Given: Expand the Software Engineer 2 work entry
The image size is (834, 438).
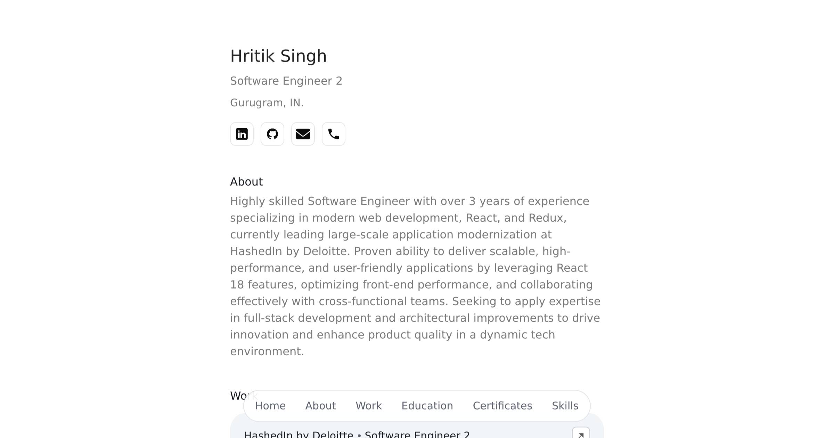Looking at the screenshot, I should click(x=417, y=434).
